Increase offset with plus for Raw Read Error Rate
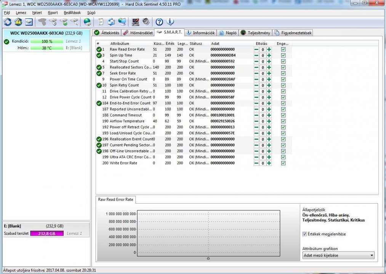The height and width of the screenshot is (274, 386). click(269, 49)
